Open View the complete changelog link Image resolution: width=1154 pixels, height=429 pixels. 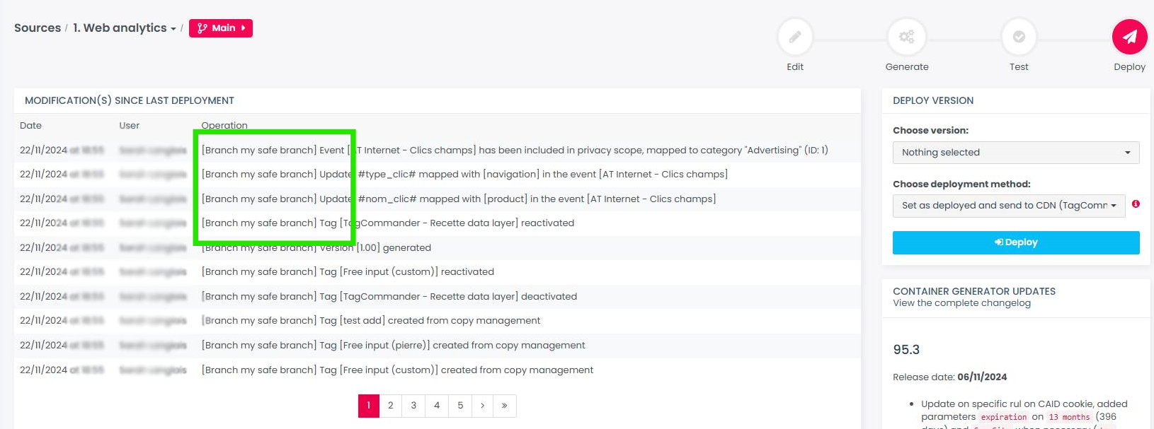click(x=961, y=303)
